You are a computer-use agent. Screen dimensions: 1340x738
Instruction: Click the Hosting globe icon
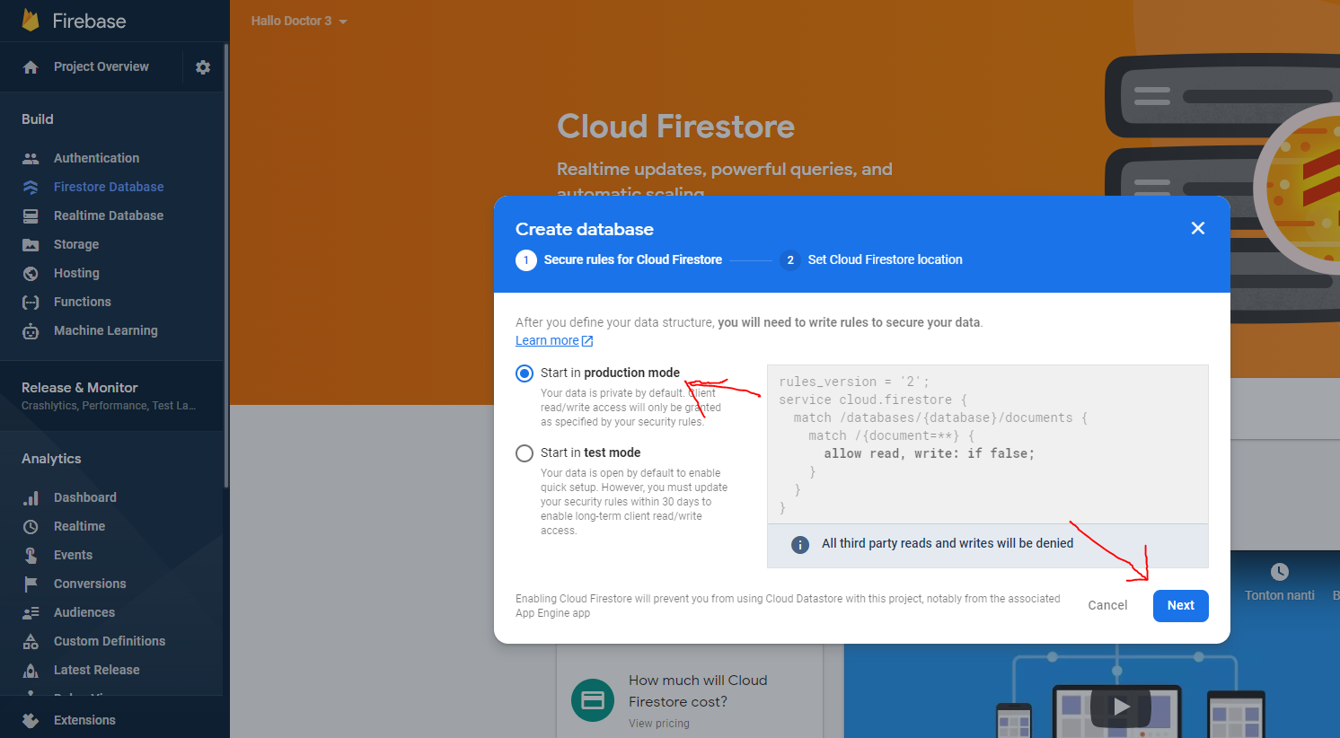(31, 273)
